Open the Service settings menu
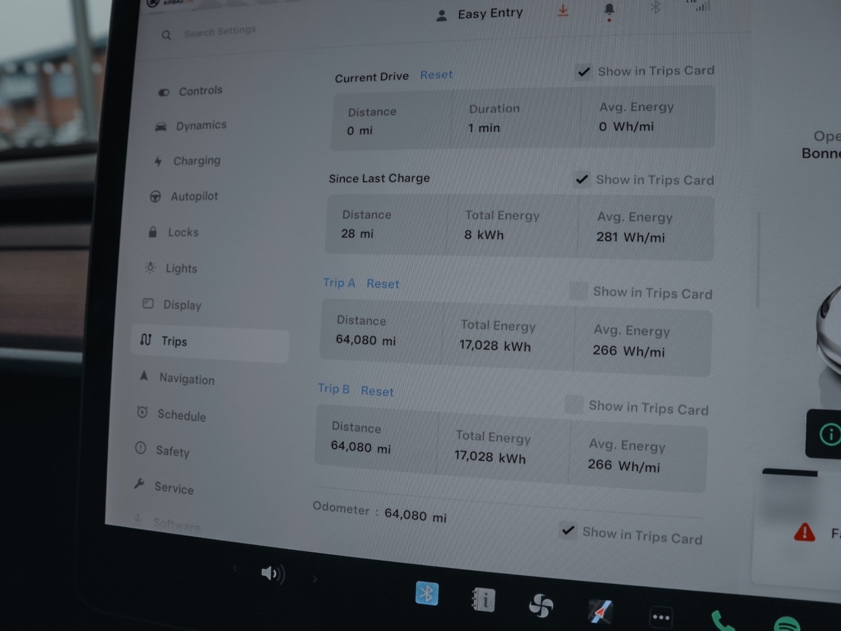 click(x=164, y=487)
